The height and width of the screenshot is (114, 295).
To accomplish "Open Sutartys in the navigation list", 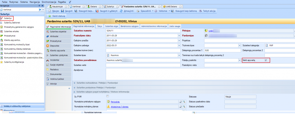I will click(8, 18).
